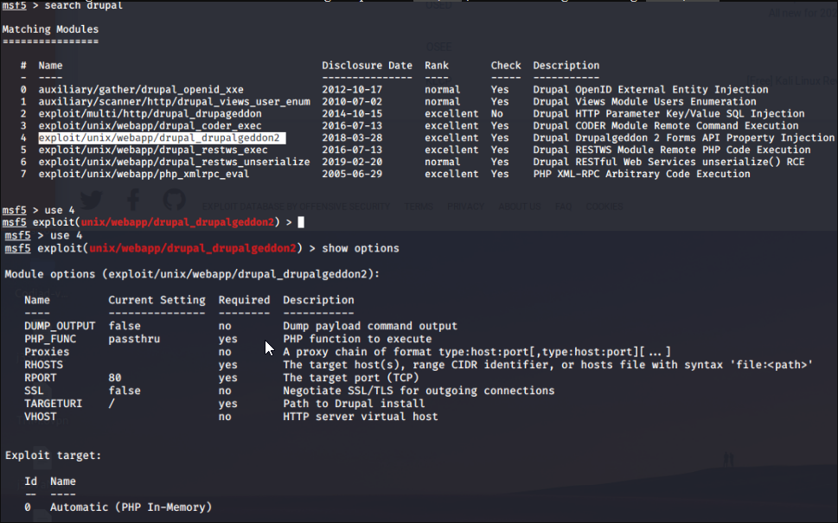Open the COOKIES link in the background page footer
Viewport: 838px width, 523px height.
pyautogui.click(x=605, y=207)
